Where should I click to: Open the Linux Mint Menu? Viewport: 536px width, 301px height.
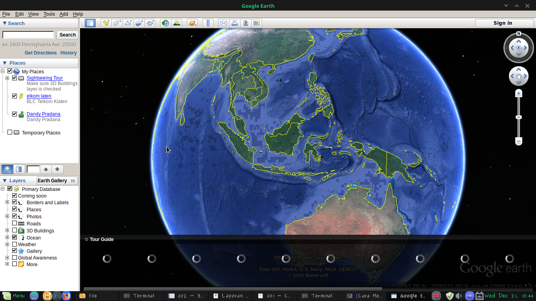13,296
